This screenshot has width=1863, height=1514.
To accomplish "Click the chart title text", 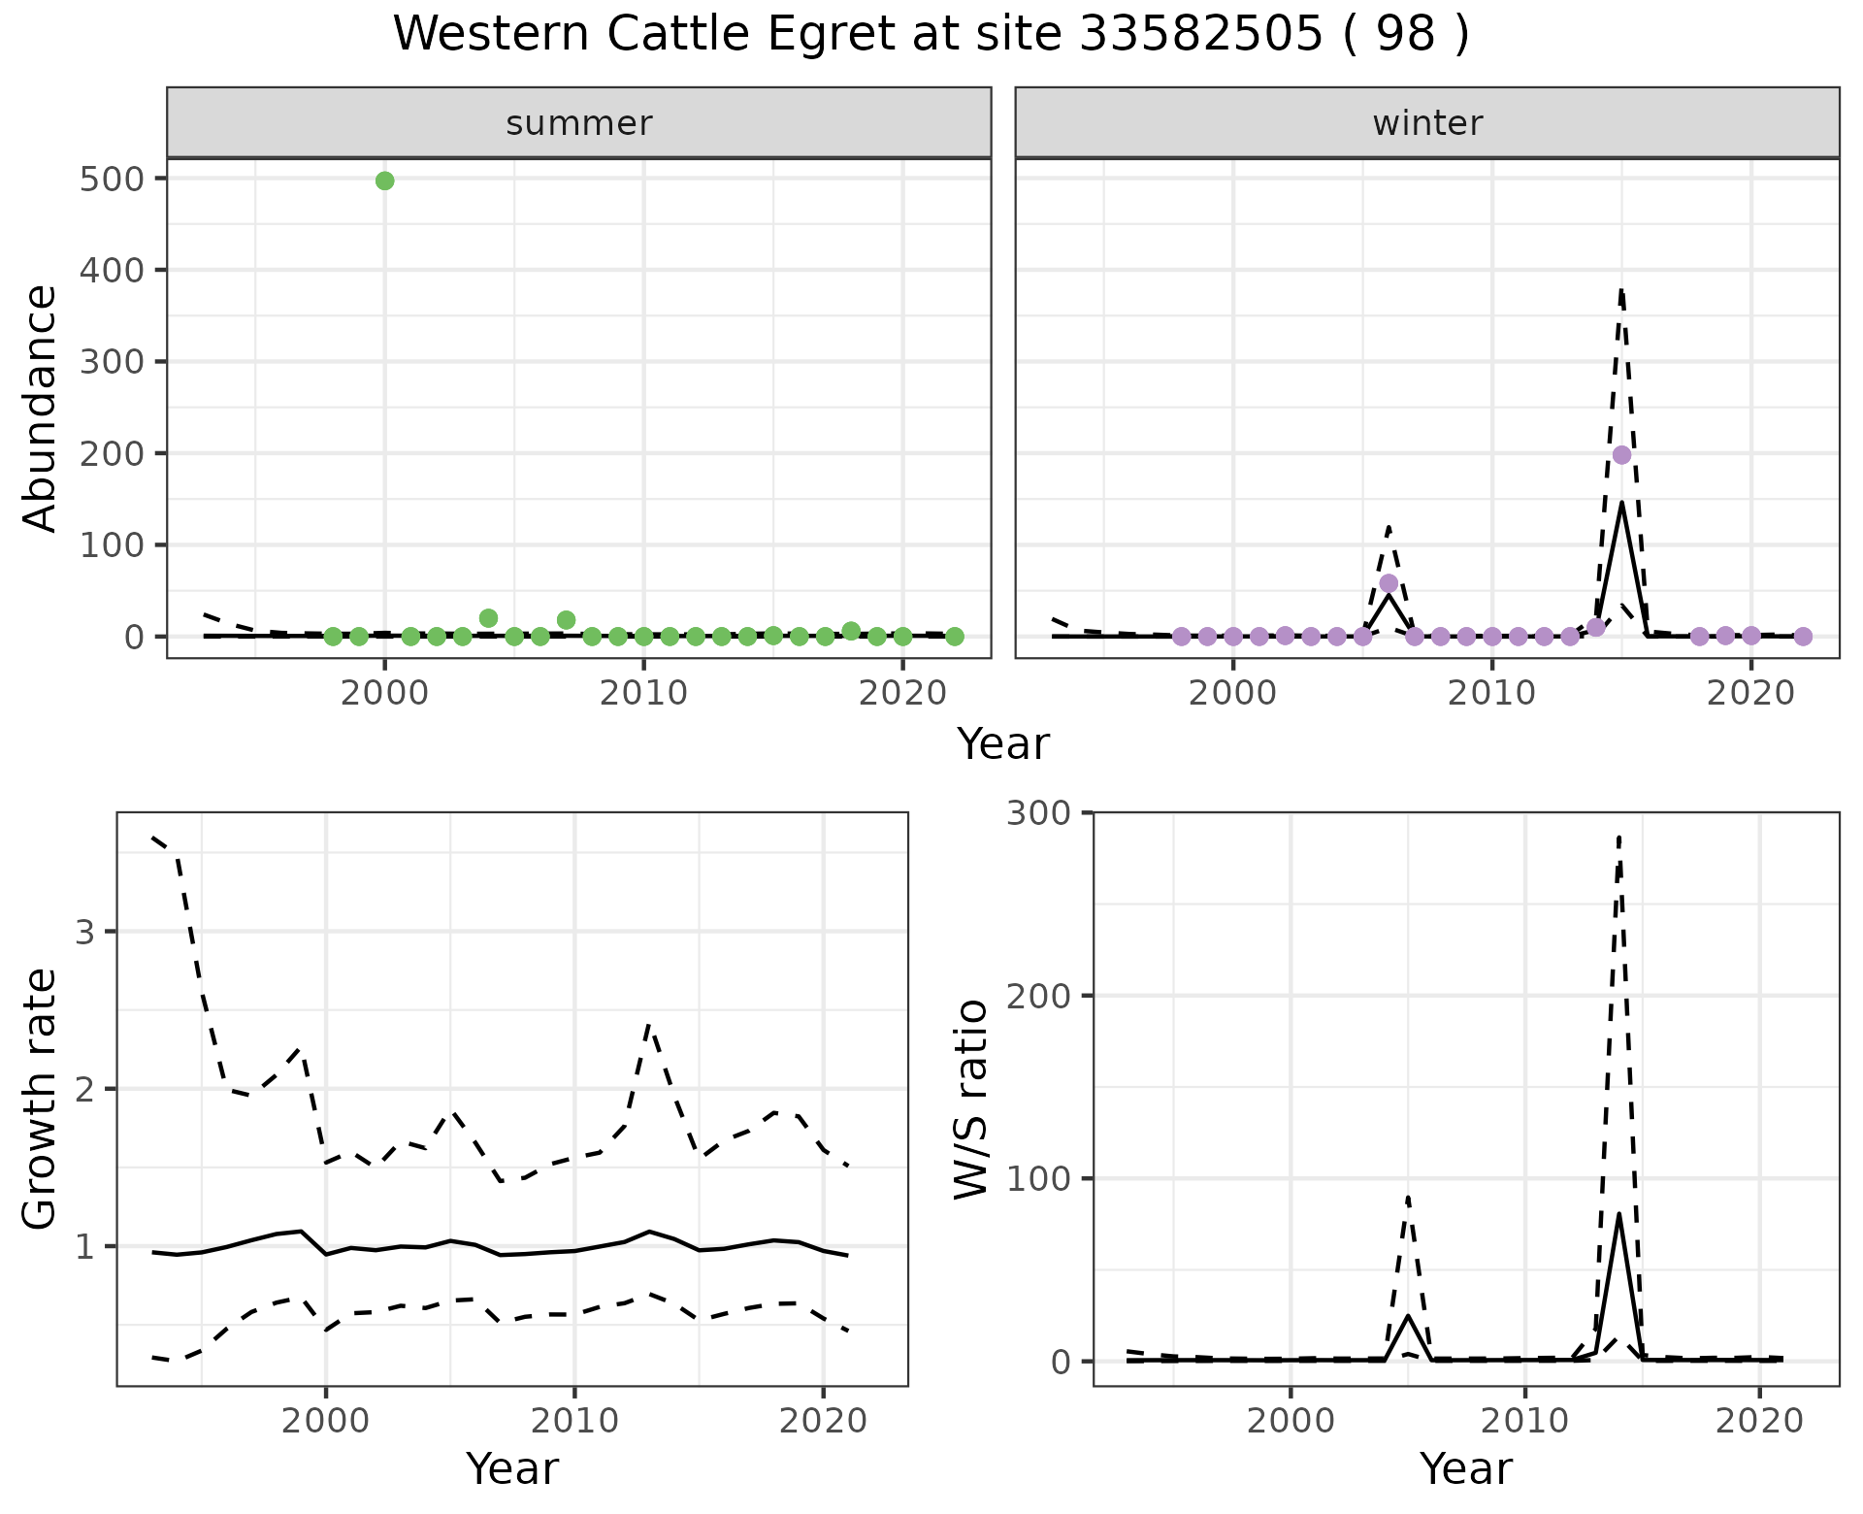I will [931, 35].
